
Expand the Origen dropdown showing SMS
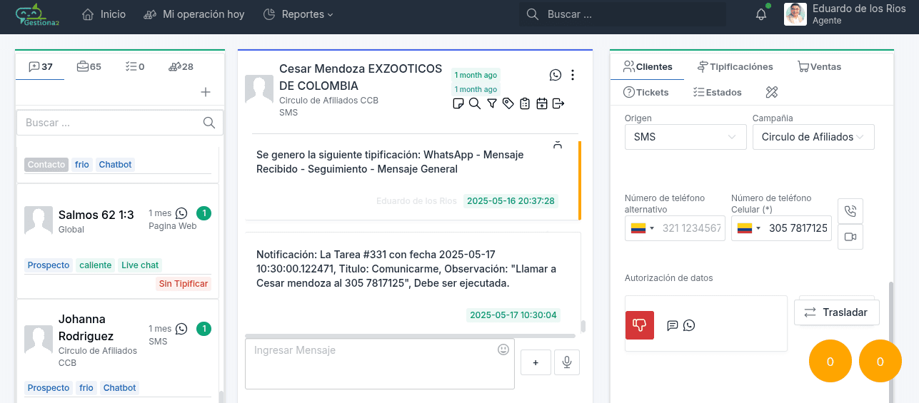685,137
